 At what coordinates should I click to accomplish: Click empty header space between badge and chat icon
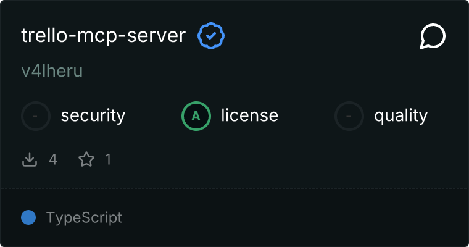click(321, 36)
